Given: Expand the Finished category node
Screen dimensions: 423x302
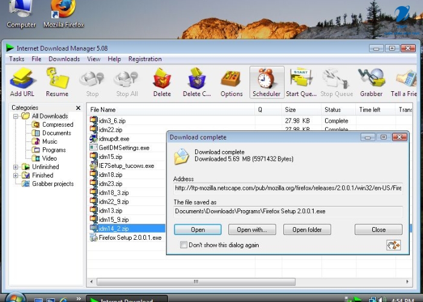Looking at the screenshot, I should (x=16, y=175).
